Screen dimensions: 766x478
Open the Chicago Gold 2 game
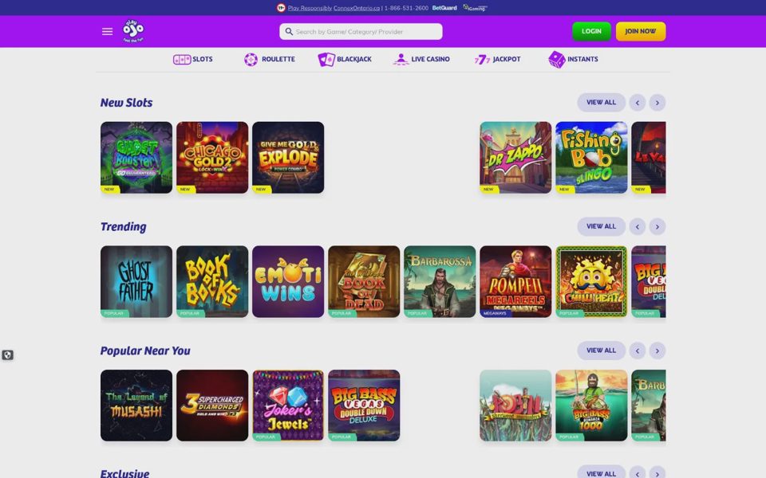(212, 158)
